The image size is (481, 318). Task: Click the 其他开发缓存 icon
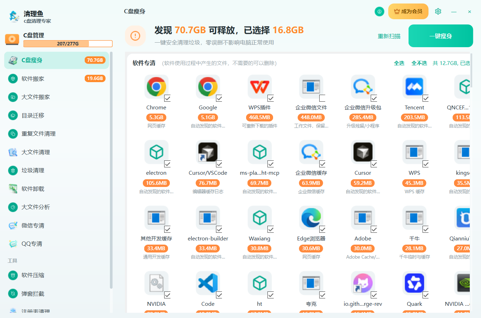(156, 218)
